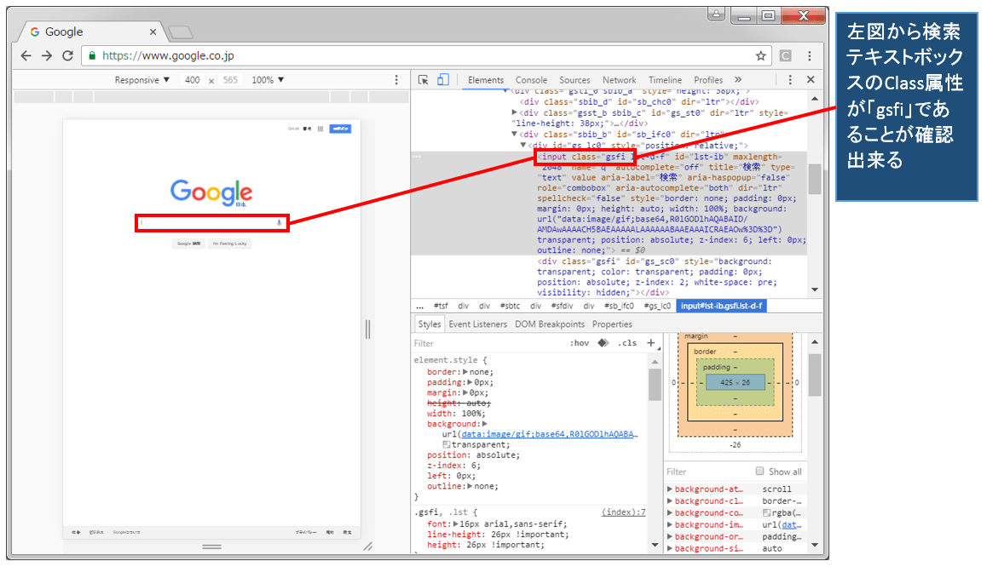This screenshot has height=567, width=987.
Task: Click the transparent color swatch
Action: pos(447,445)
